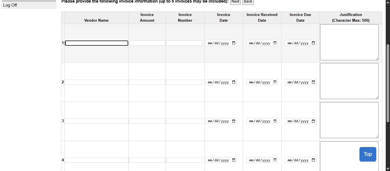Screen dimensions: 390x171
Task: Select Log Off in the sidebar menu
Action: coord(10,5)
